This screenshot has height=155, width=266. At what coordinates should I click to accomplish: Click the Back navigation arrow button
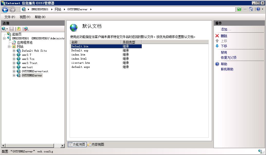point(5,10)
